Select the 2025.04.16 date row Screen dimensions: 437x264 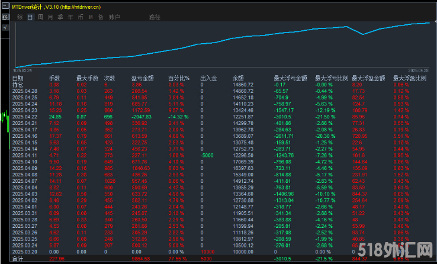[25, 136]
